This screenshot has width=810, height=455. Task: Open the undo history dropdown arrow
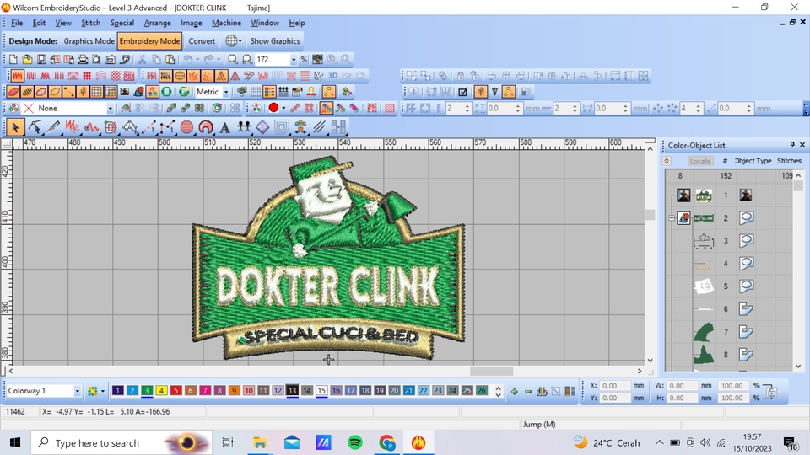tap(197, 59)
